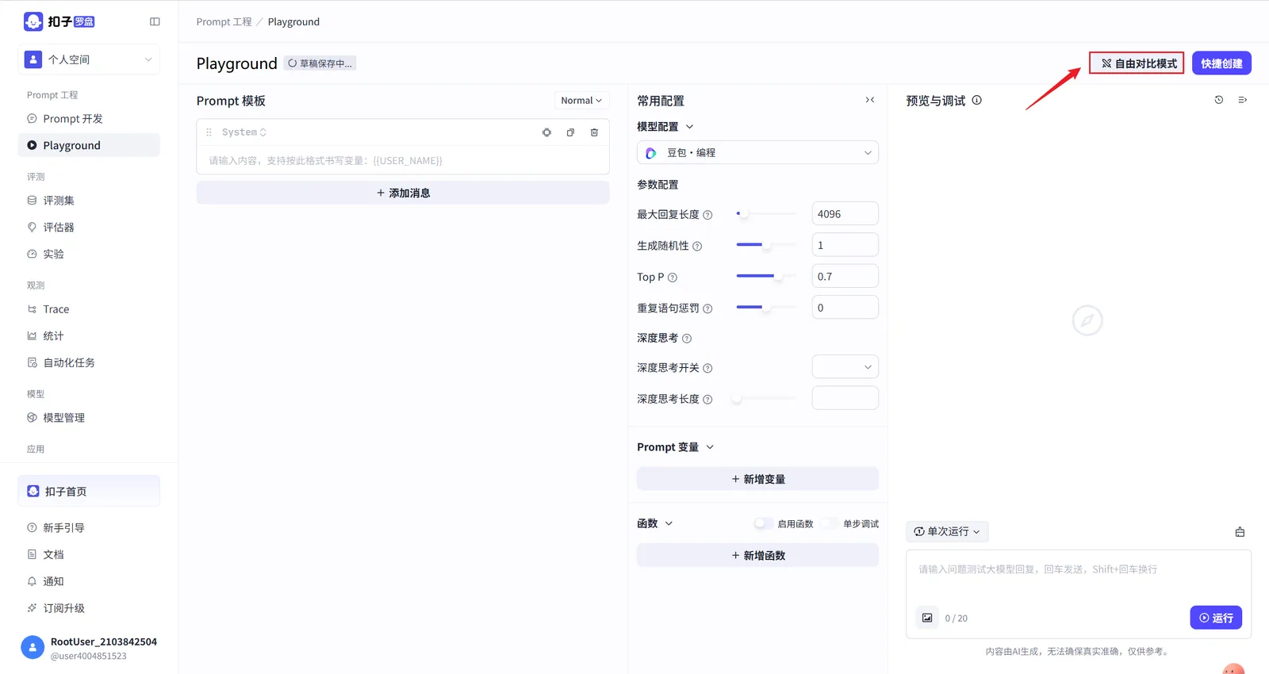Click the RootUser avatar icon
1269x674 pixels.
pyautogui.click(x=33, y=648)
